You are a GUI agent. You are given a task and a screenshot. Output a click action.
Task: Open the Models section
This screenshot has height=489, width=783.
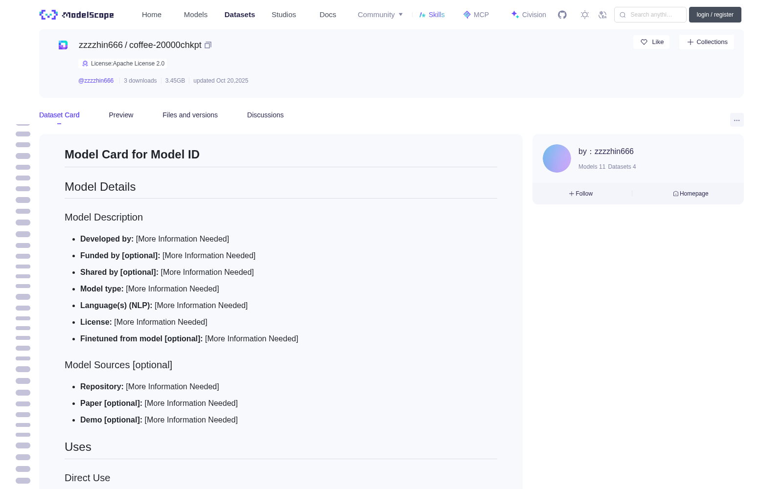pyautogui.click(x=196, y=15)
